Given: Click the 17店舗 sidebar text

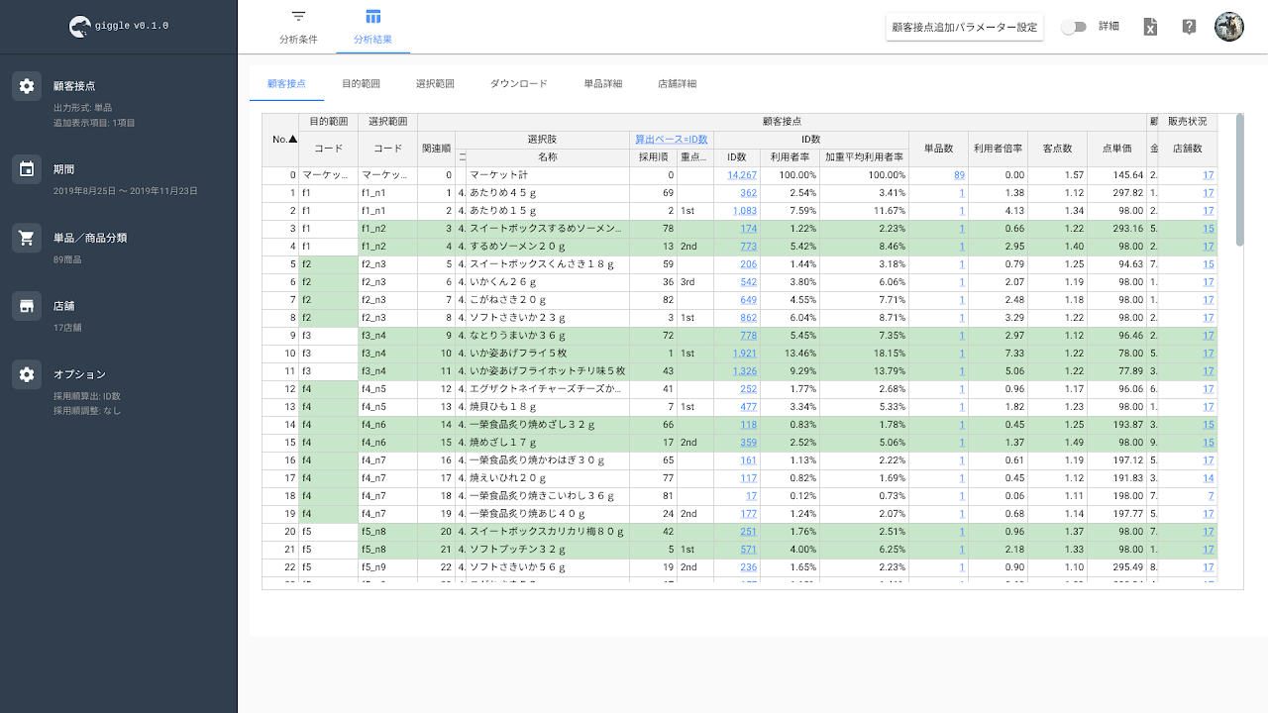Looking at the screenshot, I should (x=66, y=328).
